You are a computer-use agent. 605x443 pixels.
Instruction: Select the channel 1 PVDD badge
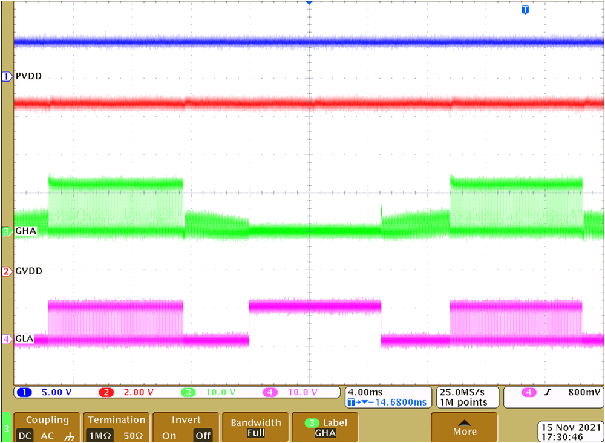(6, 76)
